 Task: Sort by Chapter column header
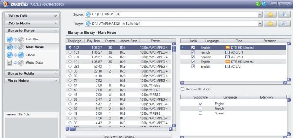110,41
